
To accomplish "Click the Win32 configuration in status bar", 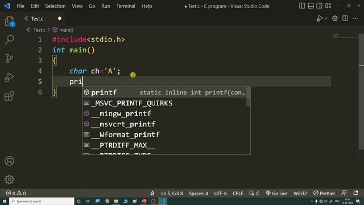I will [300, 194].
